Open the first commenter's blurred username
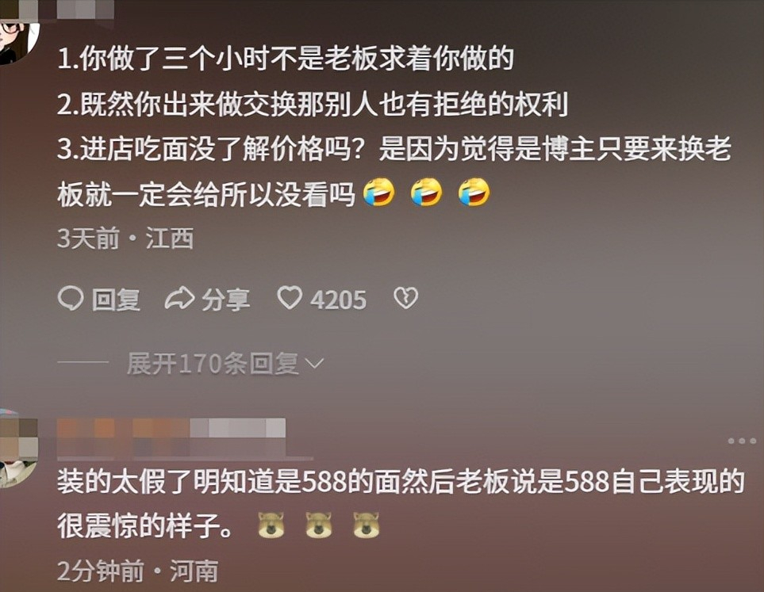Image resolution: width=764 pixels, height=592 pixels. pos(85,10)
